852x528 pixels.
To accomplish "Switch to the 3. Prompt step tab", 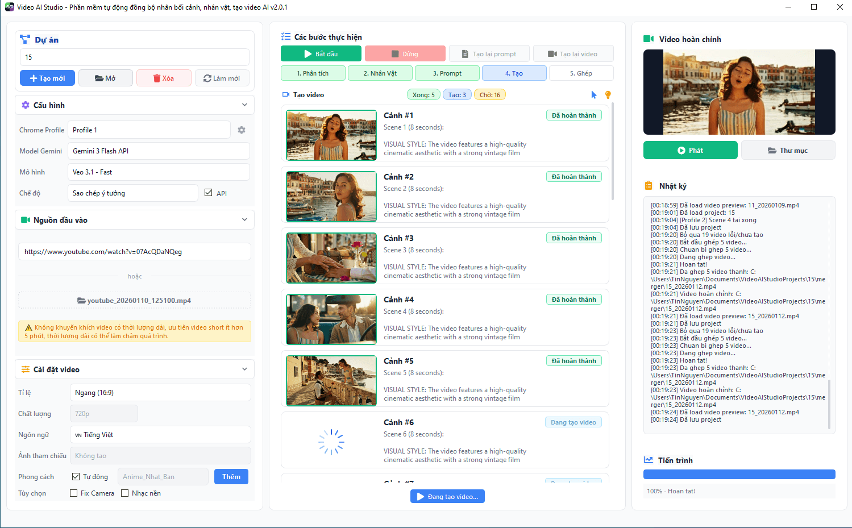I will click(447, 73).
